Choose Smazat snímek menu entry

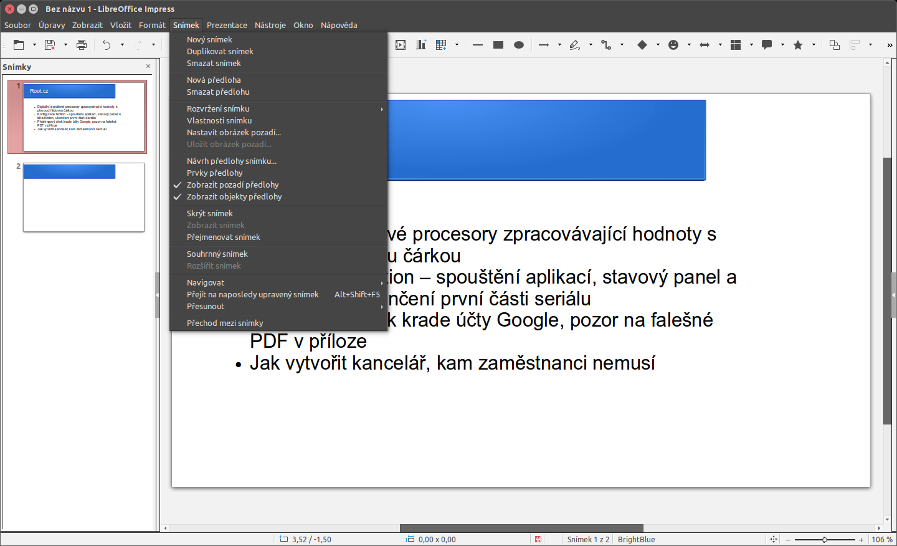coord(278,63)
